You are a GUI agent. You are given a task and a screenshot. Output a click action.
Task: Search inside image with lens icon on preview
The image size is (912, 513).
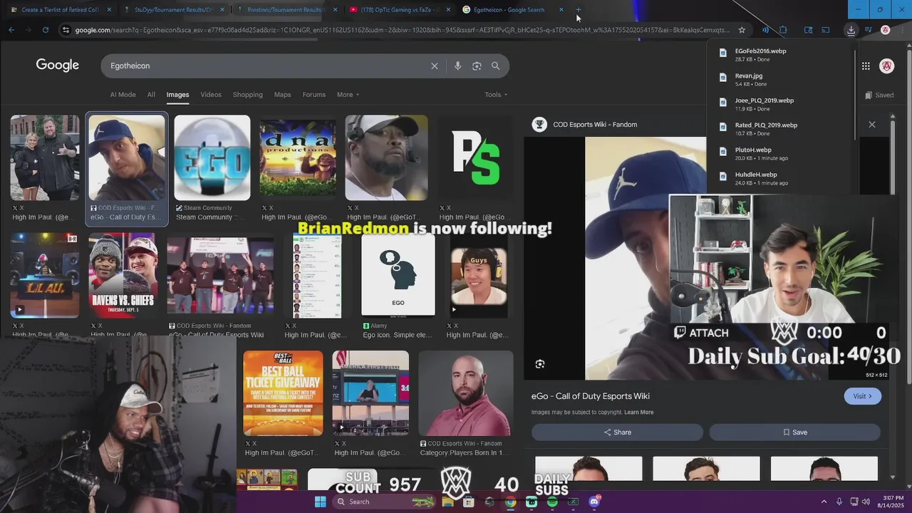coord(540,364)
